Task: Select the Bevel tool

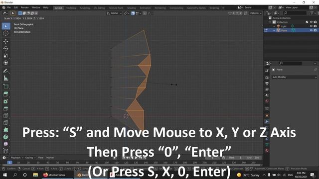Action: coord(6,108)
